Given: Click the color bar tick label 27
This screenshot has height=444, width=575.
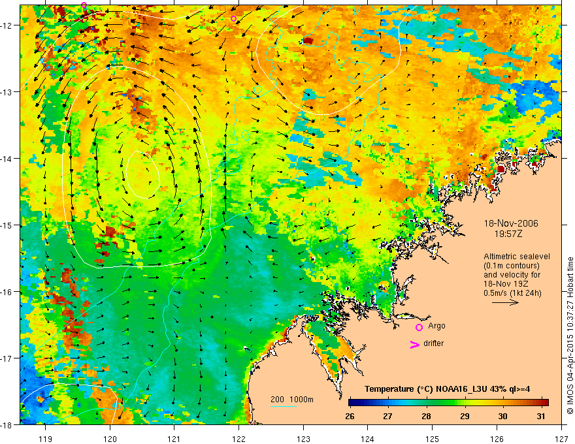Looking at the screenshot, I should click(x=387, y=416).
